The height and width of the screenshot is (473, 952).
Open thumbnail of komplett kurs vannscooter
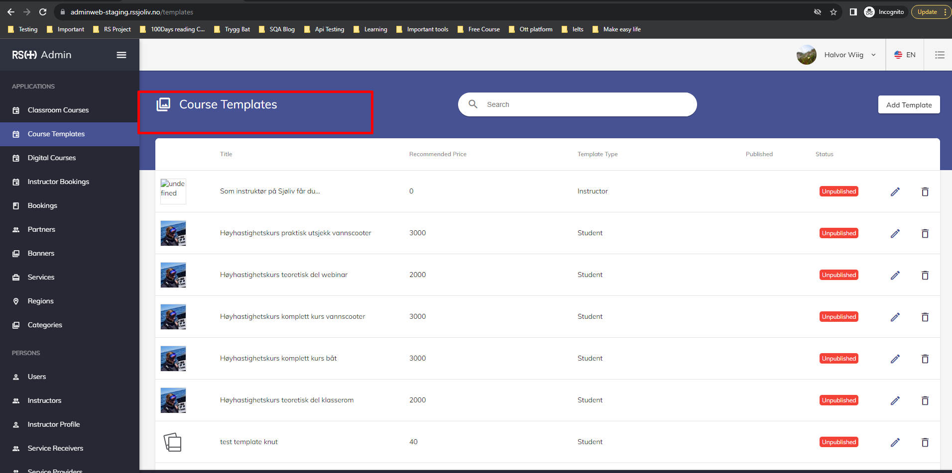[173, 317]
